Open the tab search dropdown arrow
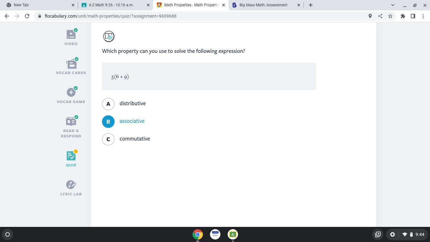The image size is (430, 242). 393,5
